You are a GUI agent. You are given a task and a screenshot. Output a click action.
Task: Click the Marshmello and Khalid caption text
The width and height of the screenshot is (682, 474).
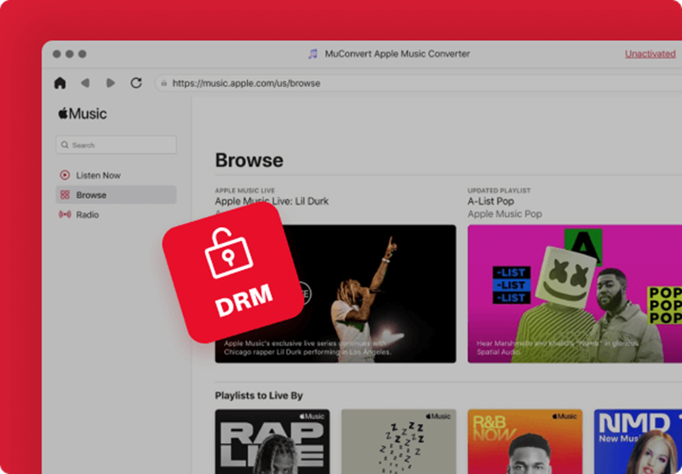click(x=557, y=348)
